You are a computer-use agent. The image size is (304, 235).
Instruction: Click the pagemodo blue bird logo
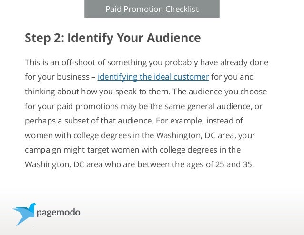click(25, 214)
